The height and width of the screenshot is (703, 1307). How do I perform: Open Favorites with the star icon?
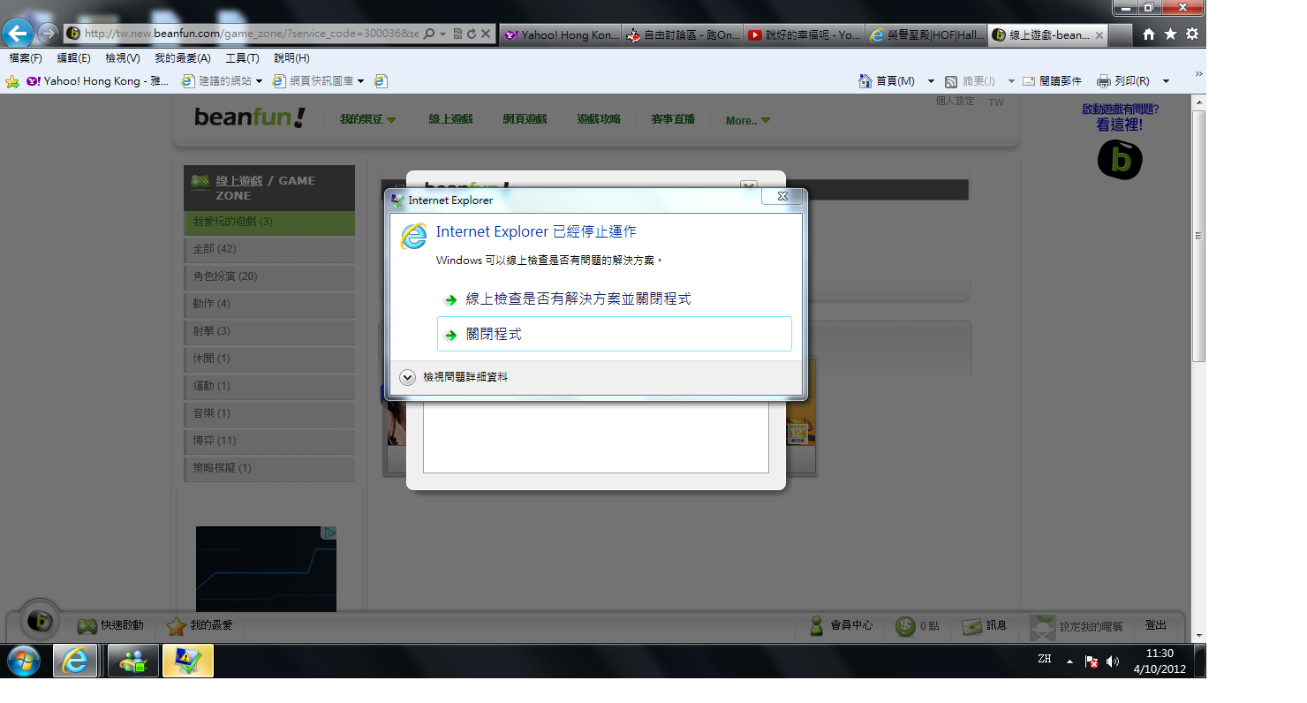1170,34
